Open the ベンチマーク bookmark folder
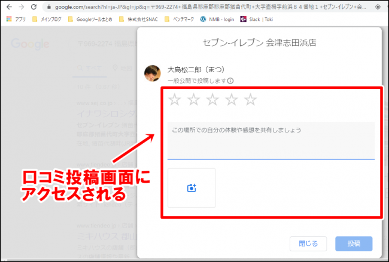Viewport: 389px width, 262px height. pyautogui.click(x=179, y=19)
